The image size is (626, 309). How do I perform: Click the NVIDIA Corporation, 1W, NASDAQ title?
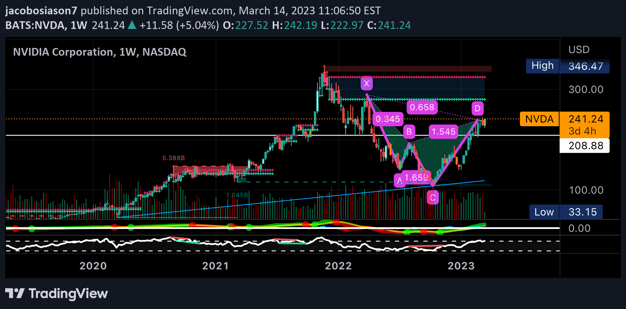tap(100, 52)
